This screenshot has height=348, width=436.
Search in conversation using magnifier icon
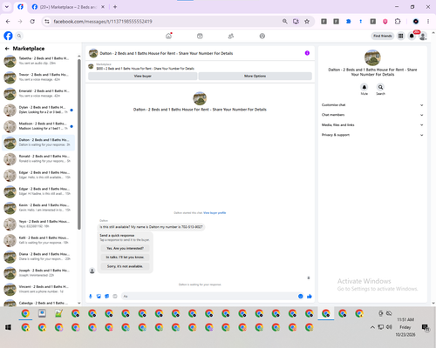click(380, 87)
